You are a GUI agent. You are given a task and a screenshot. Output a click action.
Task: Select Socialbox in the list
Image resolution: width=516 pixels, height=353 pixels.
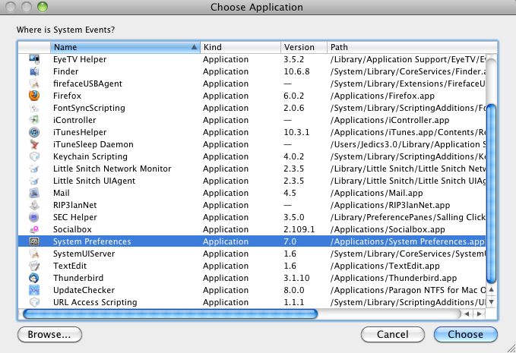click(72, 230)
